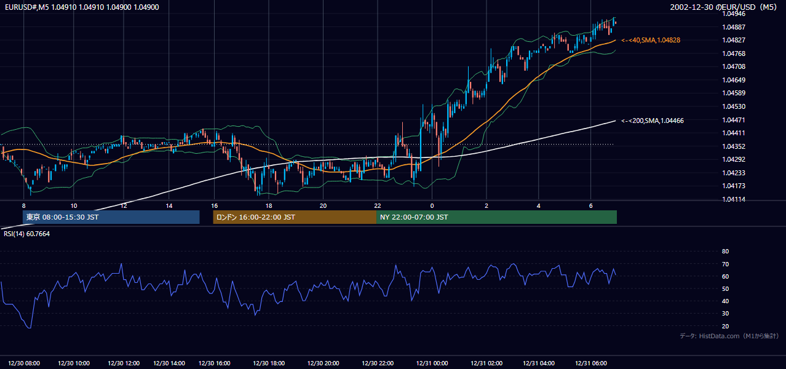The image size is (786, 369).
Task: Click price axis value 1.04292
Action: tap(733, 159)
